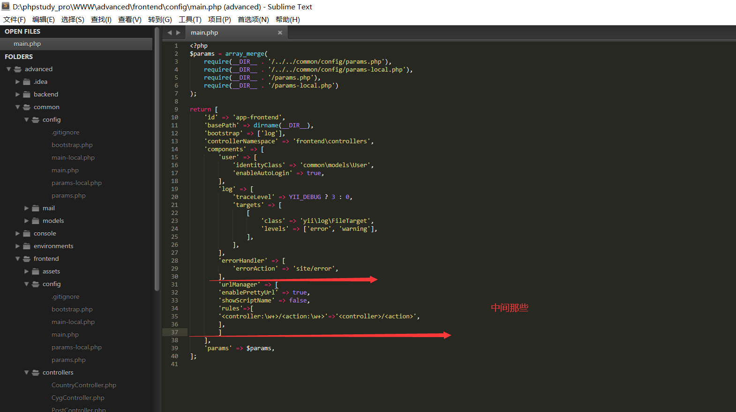Viewport: 736px width, 412px height.
Task: Place cursor on 'app-frontend' string
Action: pos(257,117)
